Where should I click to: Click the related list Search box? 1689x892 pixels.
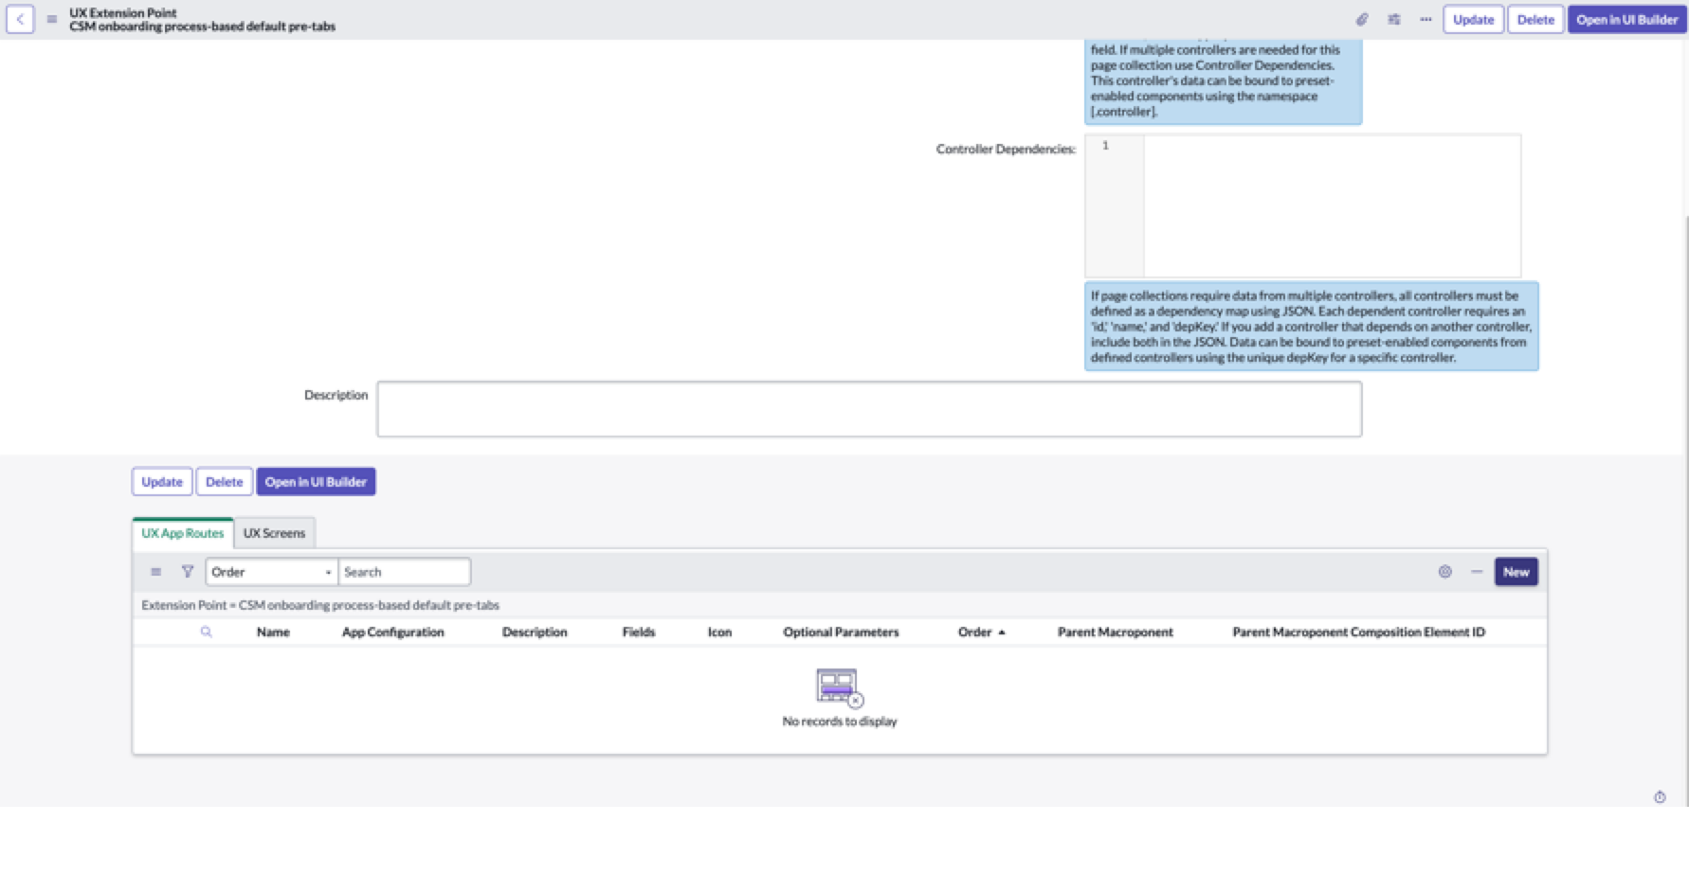404,571
